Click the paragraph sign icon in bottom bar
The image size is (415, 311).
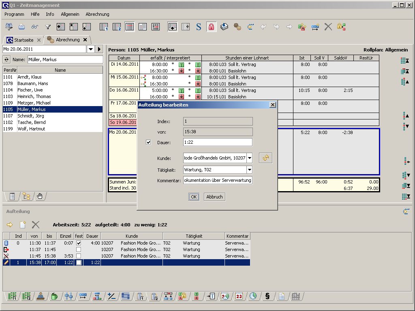click(267, 296)
